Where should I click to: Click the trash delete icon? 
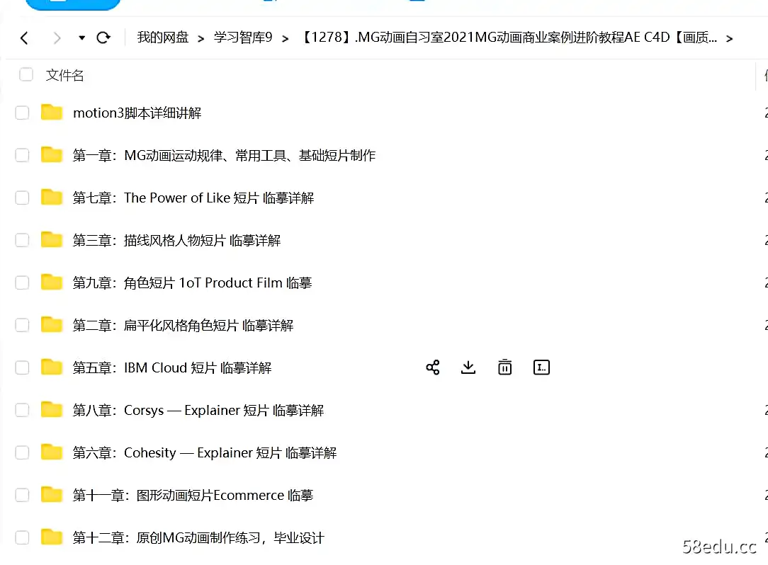click(x=504, y=367)
